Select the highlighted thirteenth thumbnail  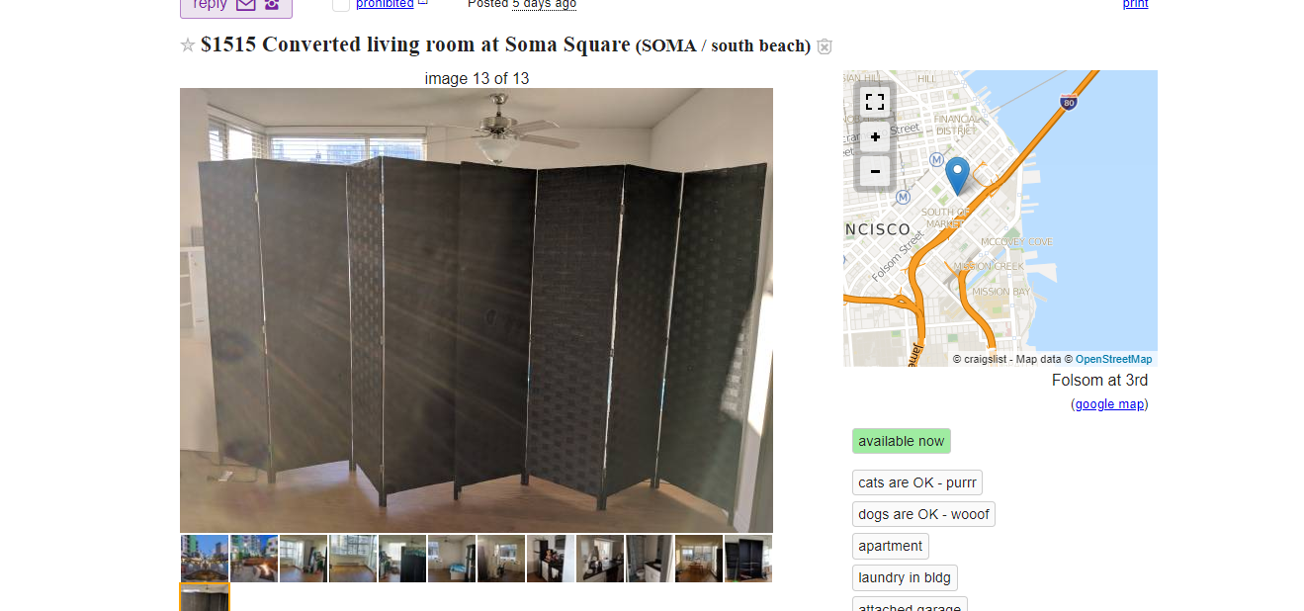[205, 597]
